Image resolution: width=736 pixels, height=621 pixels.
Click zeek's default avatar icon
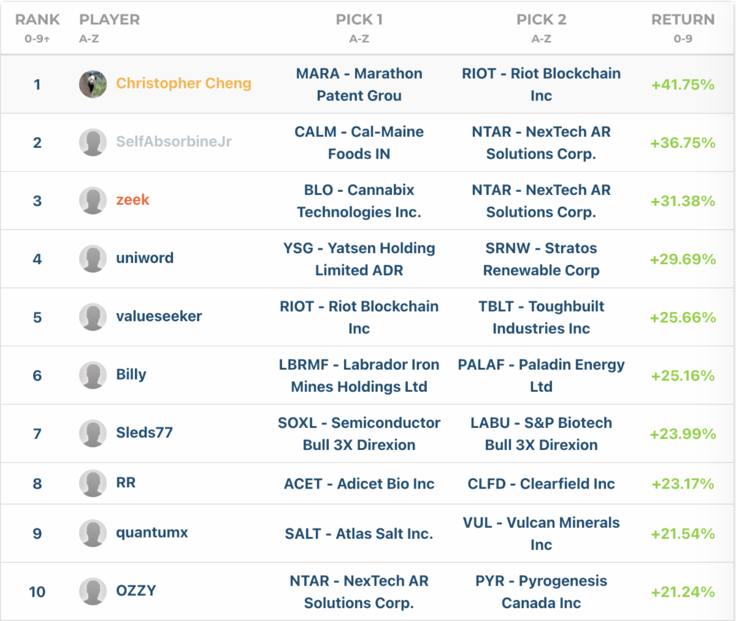tap(93, 200)
